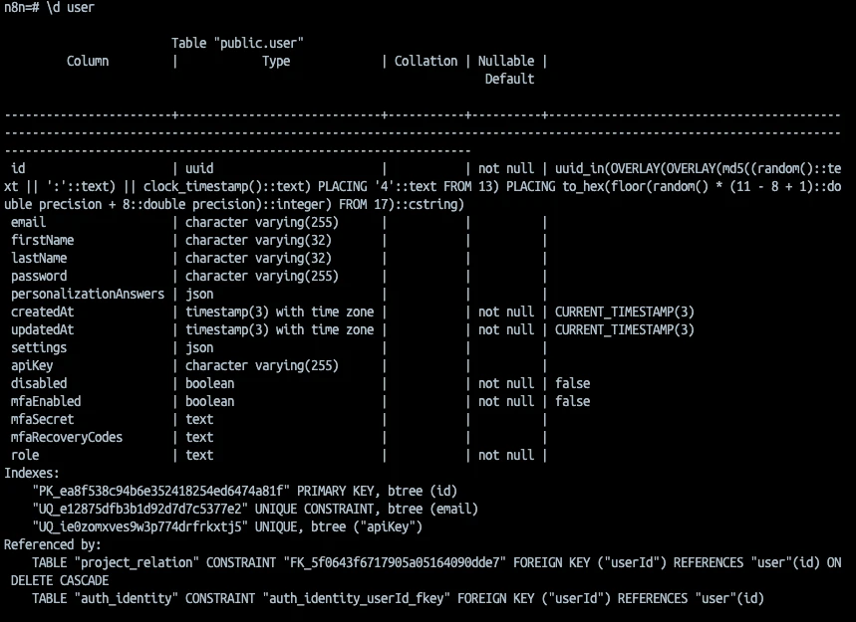Click the password column name
The image size is (856, 622).
(39, 276)
